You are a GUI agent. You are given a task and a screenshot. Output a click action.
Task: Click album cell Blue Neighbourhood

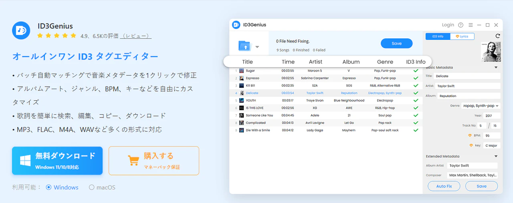tap(349, 100)
